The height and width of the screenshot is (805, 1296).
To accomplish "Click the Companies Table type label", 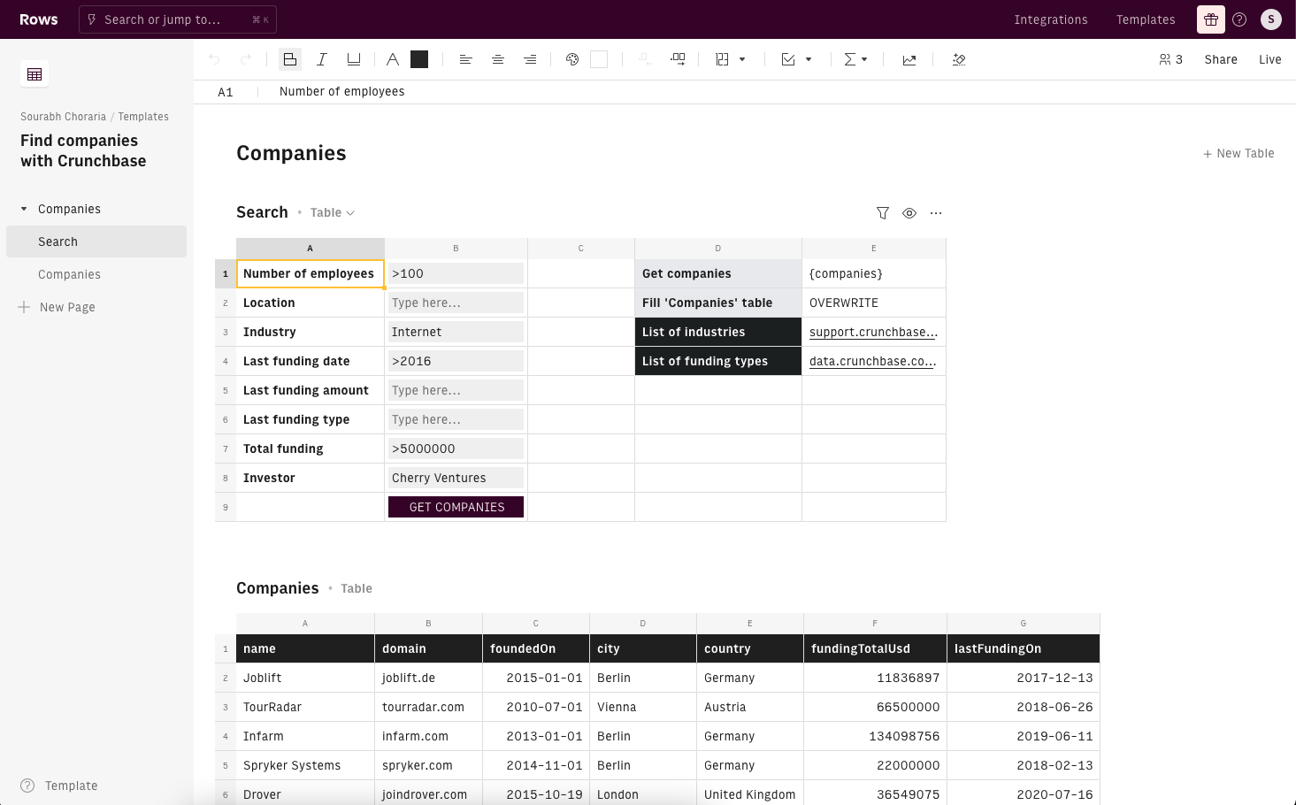I will click(x=357, y=588).
